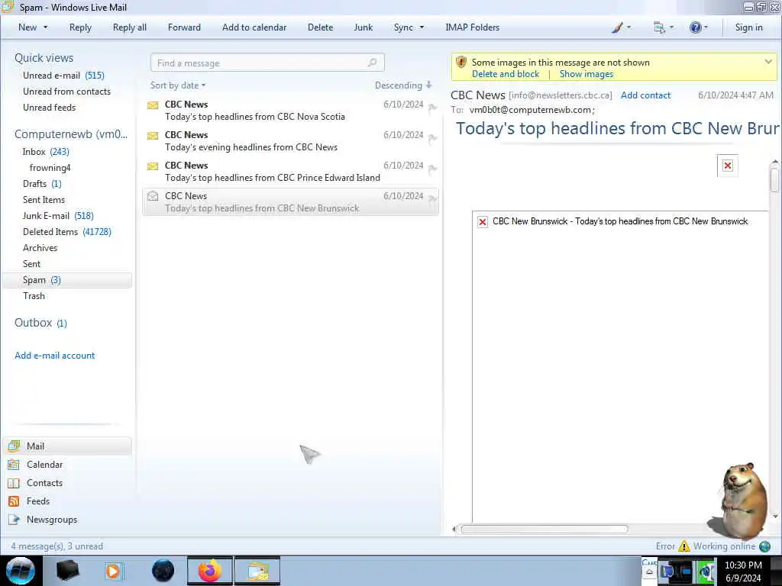Screen dimensions: 782x586
Task: Mark message as Junk in toolbar
Action: point(363,27)
